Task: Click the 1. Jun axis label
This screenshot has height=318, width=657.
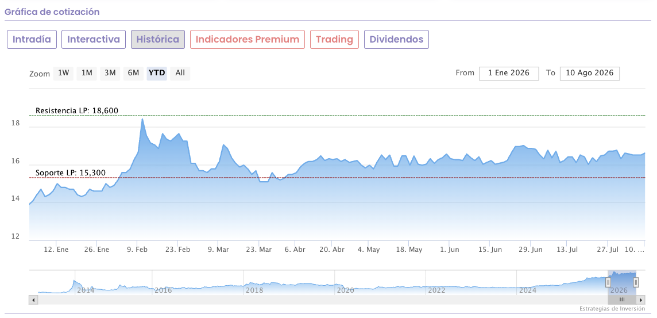Action: click(450, 250)
